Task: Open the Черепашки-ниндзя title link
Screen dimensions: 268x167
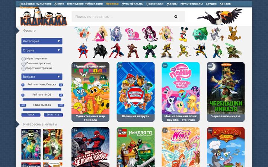Action: pyautogui.click(x=226, y=116)
